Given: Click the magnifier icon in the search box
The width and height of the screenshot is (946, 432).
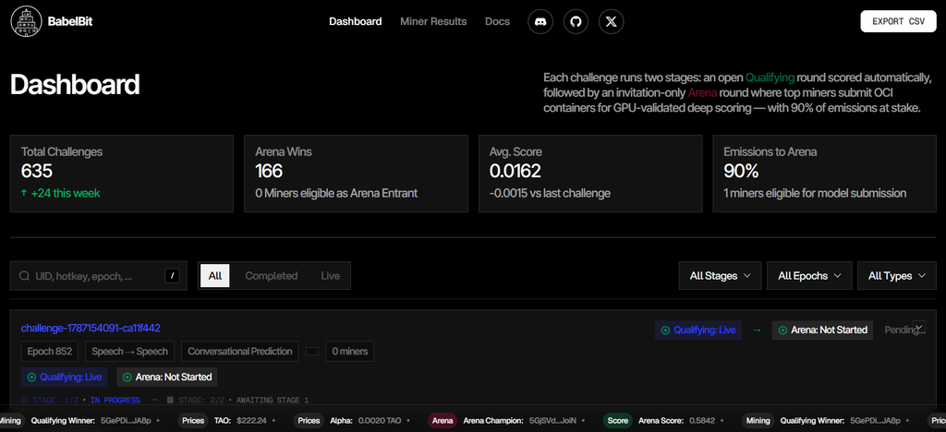Looking at the screenshot, I should tap(25, 276).
